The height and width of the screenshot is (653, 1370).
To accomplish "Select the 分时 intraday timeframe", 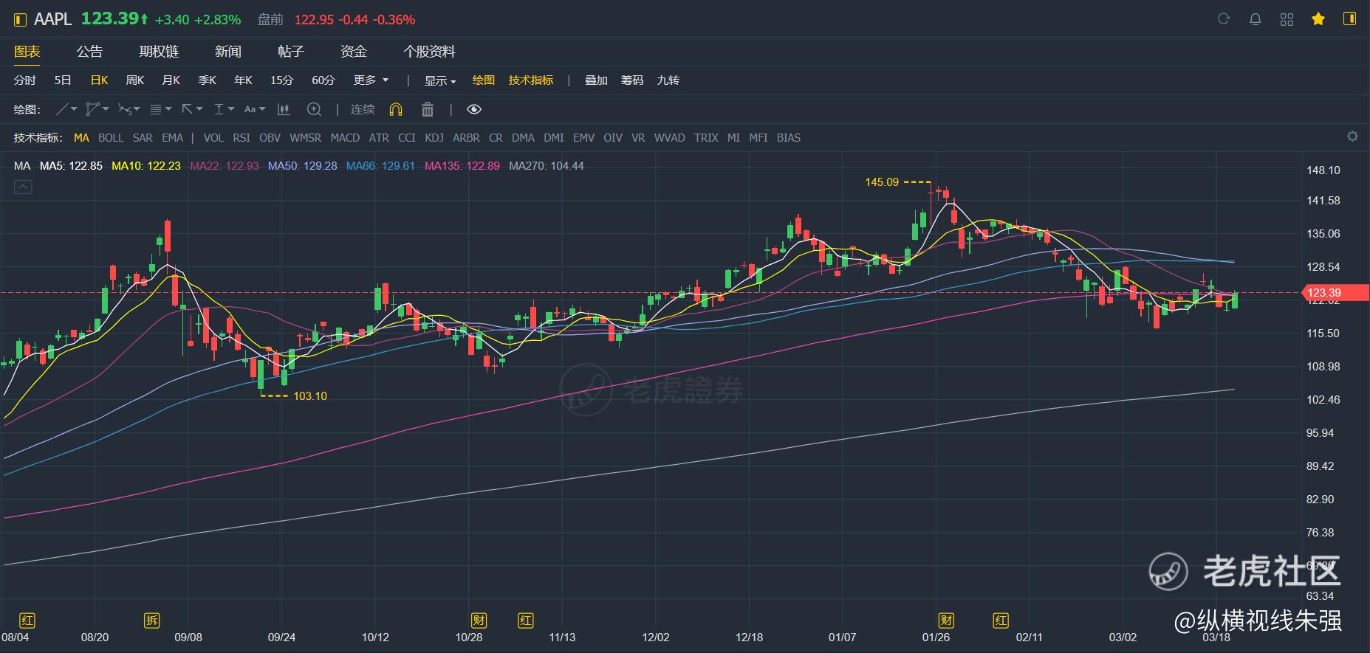I will 25,80.
